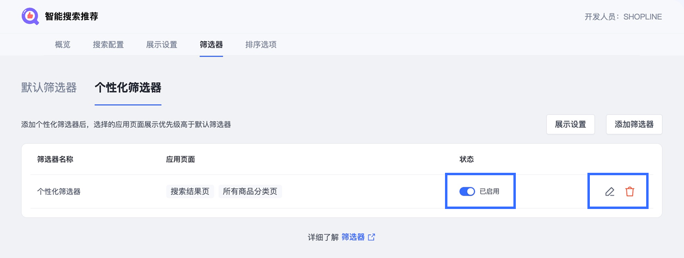Screen dimensions: 684x258
Task: Click the 搜索结果页 tag
Action: coord(190,192)
